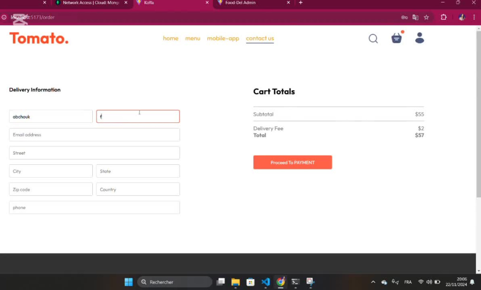This screenshot has height=290, width=481.
Task: Click the Delivery Fee $2 amount
Action: pos(421,128)
